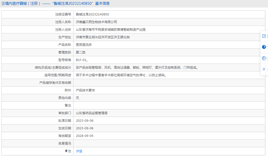The width and height of the screenshot is (268, 158).
Task: Select 济南鑫贝西生物技术有限公司 registrant name
Action: click(x=96, y=22)
